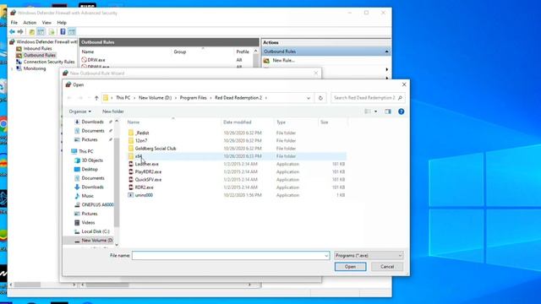Expand the Monitoring node in Firewall tree
The image size is (541, 304).
tap(12, 68)
